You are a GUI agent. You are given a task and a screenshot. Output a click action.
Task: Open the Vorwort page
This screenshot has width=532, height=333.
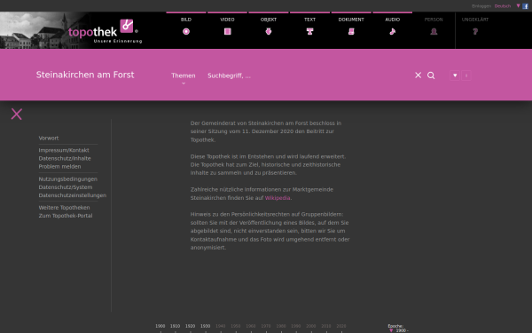(49, 138)
